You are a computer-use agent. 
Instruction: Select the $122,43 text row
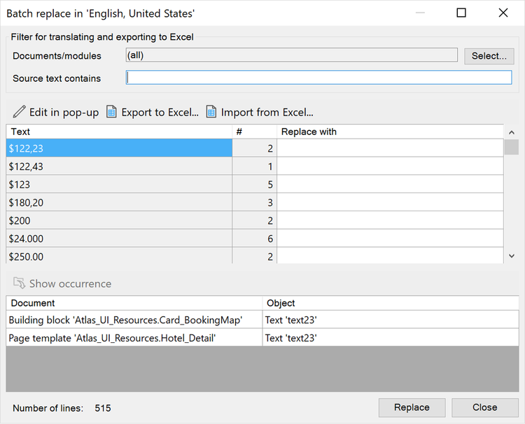pyautogui.click(x=119, y=167)
